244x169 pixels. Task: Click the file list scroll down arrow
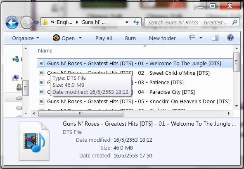(237, 106)
